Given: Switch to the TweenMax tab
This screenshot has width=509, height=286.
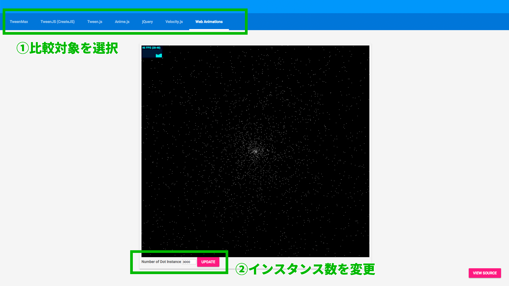Looking at the screenshot, I should tap(19, 22).
